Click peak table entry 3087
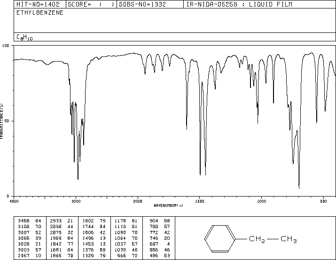 click(23, 232)
